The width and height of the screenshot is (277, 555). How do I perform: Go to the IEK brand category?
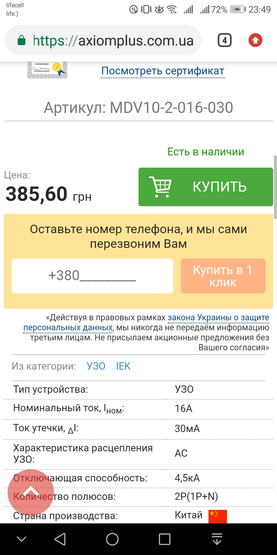coord(123,366)
